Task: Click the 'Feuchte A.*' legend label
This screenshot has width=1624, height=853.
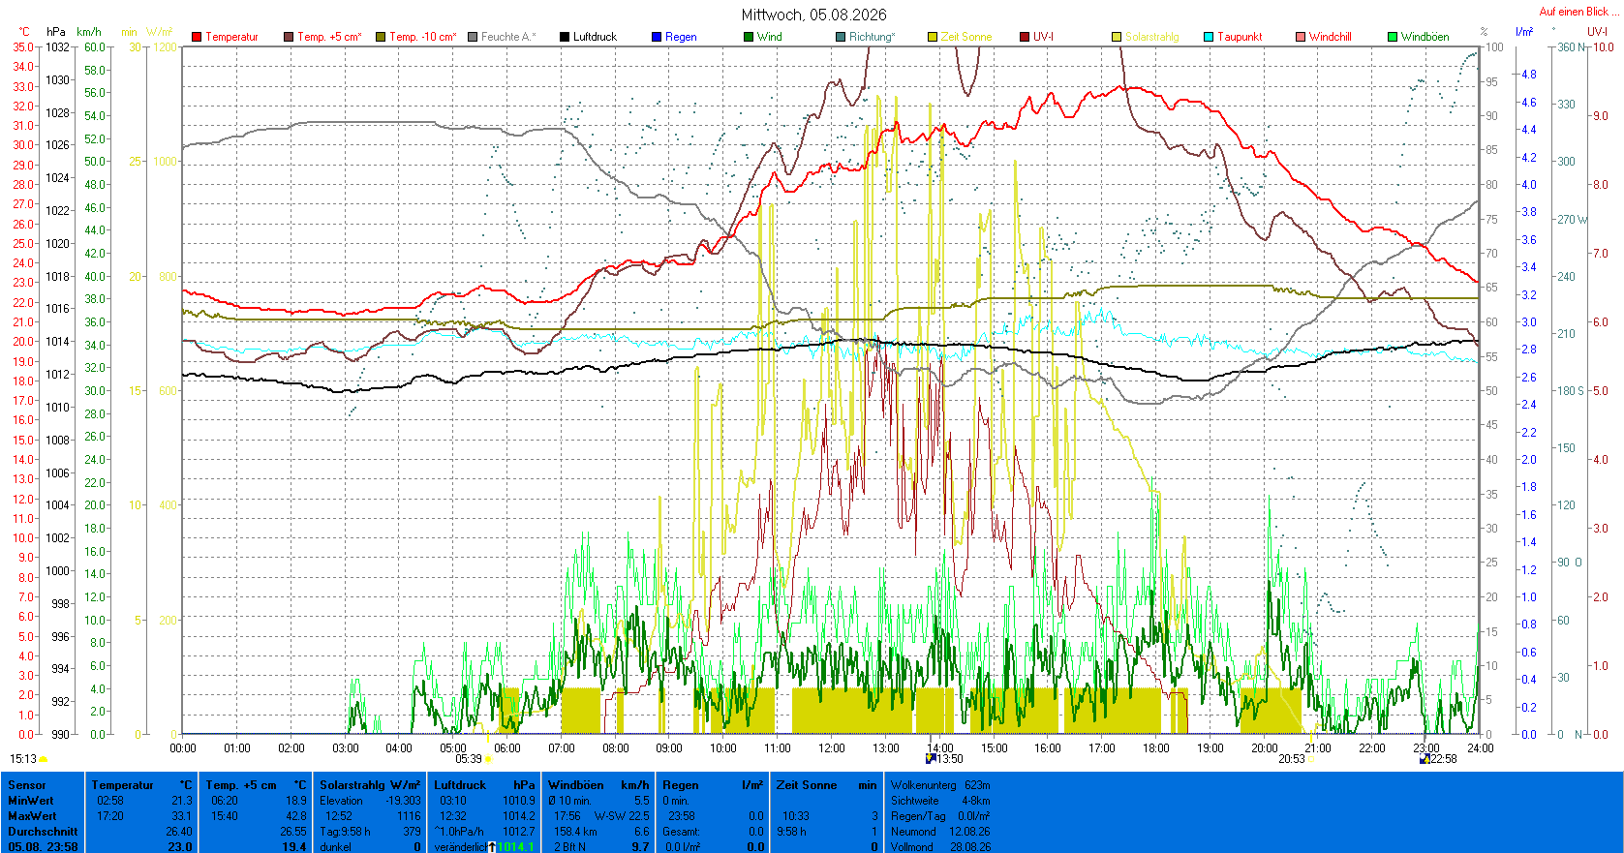Action: point(508,37)
